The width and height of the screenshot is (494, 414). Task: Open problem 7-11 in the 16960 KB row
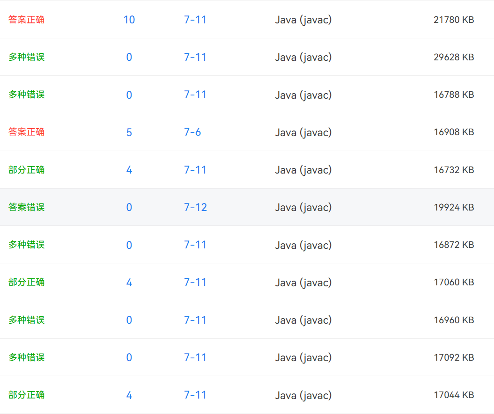point(195,320)
